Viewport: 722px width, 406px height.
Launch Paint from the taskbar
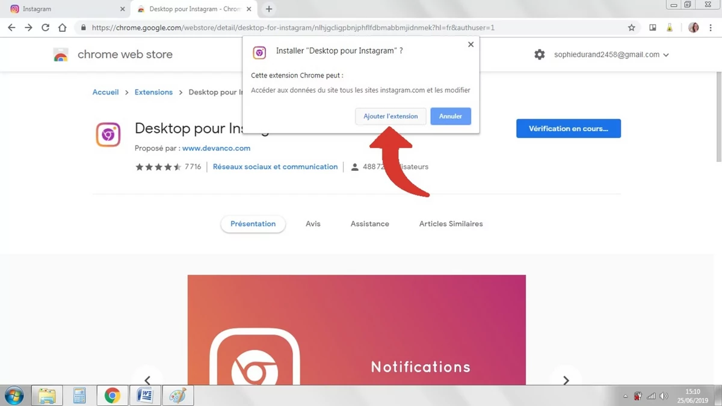(x=177, y=395)
